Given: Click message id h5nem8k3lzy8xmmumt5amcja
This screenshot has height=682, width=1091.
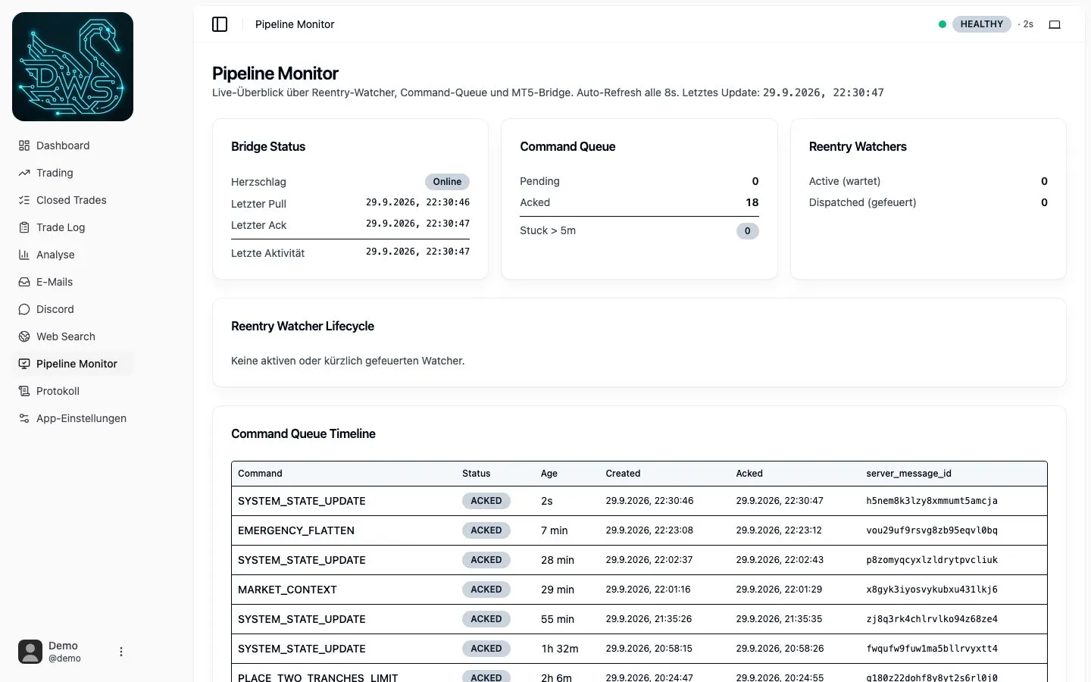Looking at the screenshot, I should click(x=932, y=501).
